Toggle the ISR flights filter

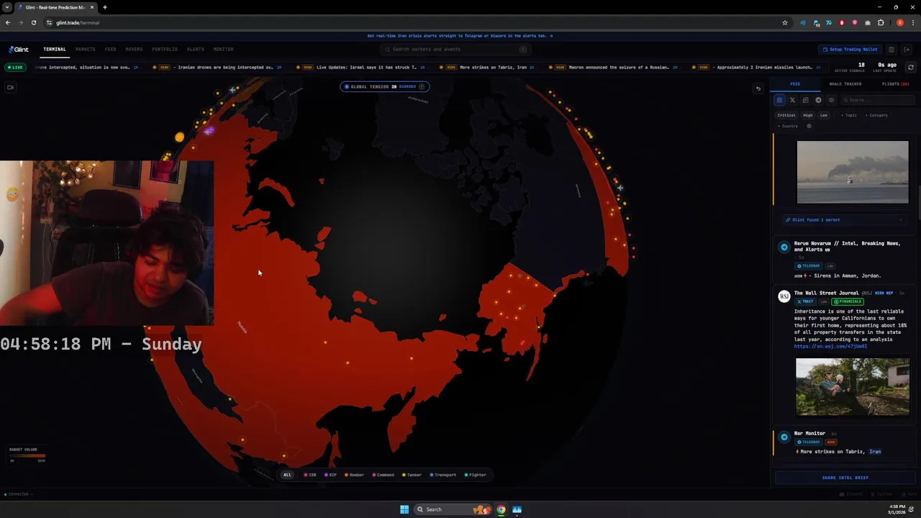[x=310, y=475]
